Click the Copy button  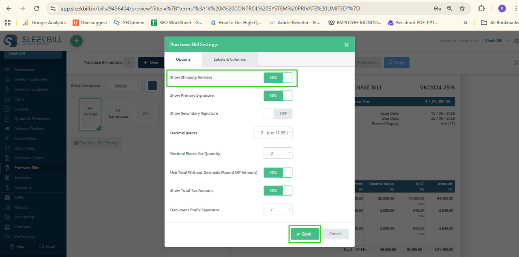click(x=397, y=62)
